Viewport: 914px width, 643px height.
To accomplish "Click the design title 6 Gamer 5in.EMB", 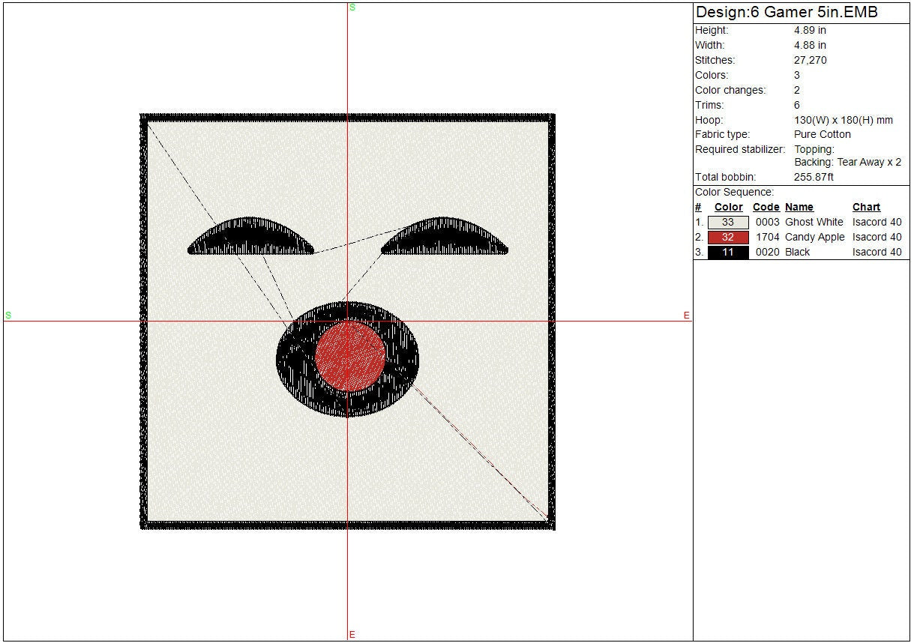I will coord(787,13).
